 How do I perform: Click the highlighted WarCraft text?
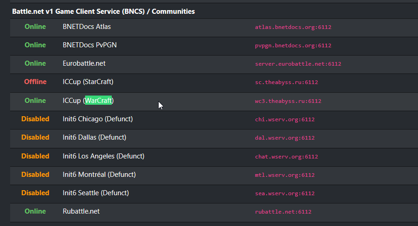click(98, 100)
